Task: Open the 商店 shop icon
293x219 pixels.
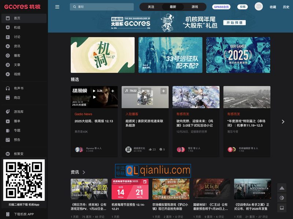Action: click(x=8, y=98)
